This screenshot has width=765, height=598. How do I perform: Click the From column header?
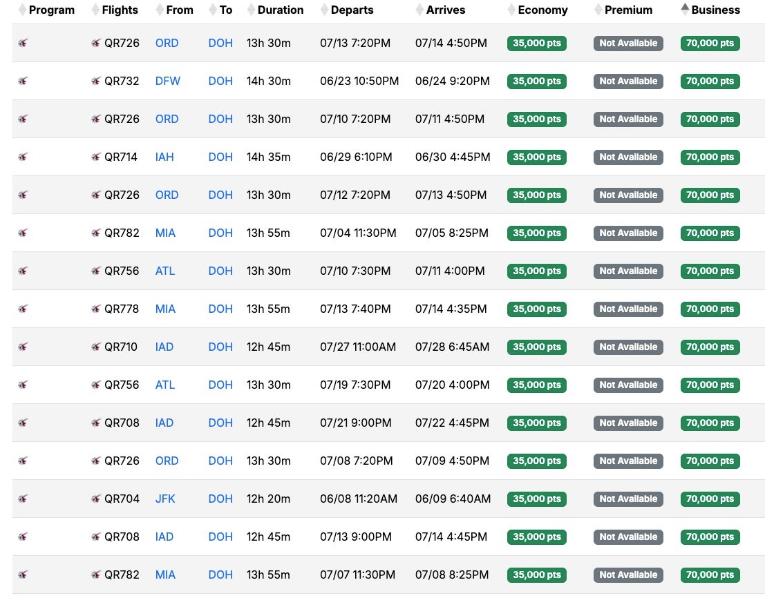click(179, 10)
